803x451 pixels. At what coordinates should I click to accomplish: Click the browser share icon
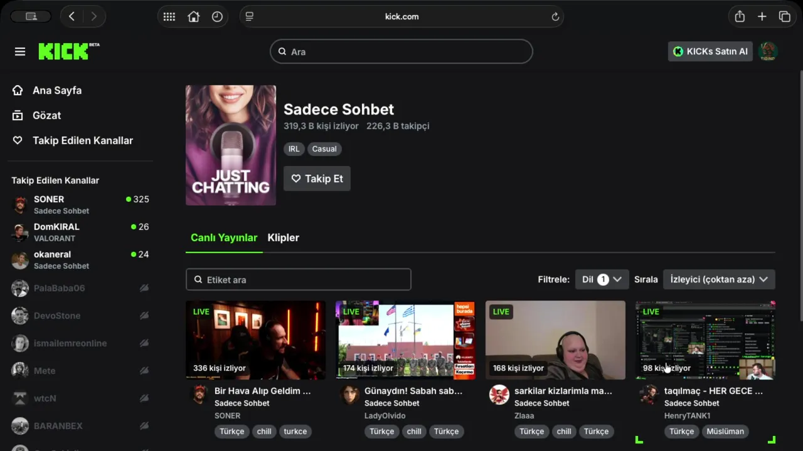pos(740,17)
